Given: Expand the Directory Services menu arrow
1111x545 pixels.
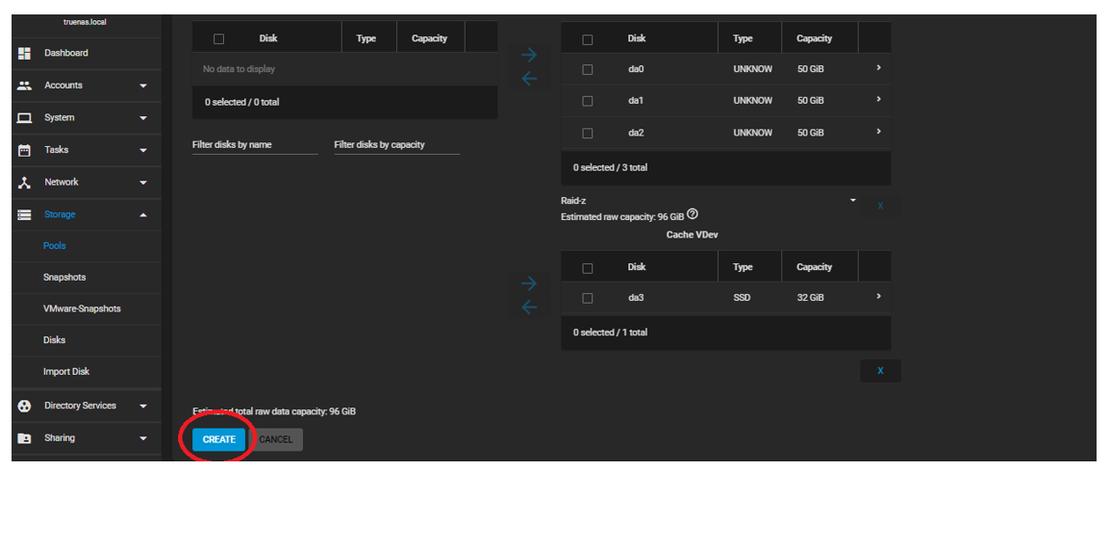Looking at the screenshot, I should coord(143,407).
